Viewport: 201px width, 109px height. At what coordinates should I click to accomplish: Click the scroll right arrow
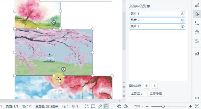coord(120,101)
